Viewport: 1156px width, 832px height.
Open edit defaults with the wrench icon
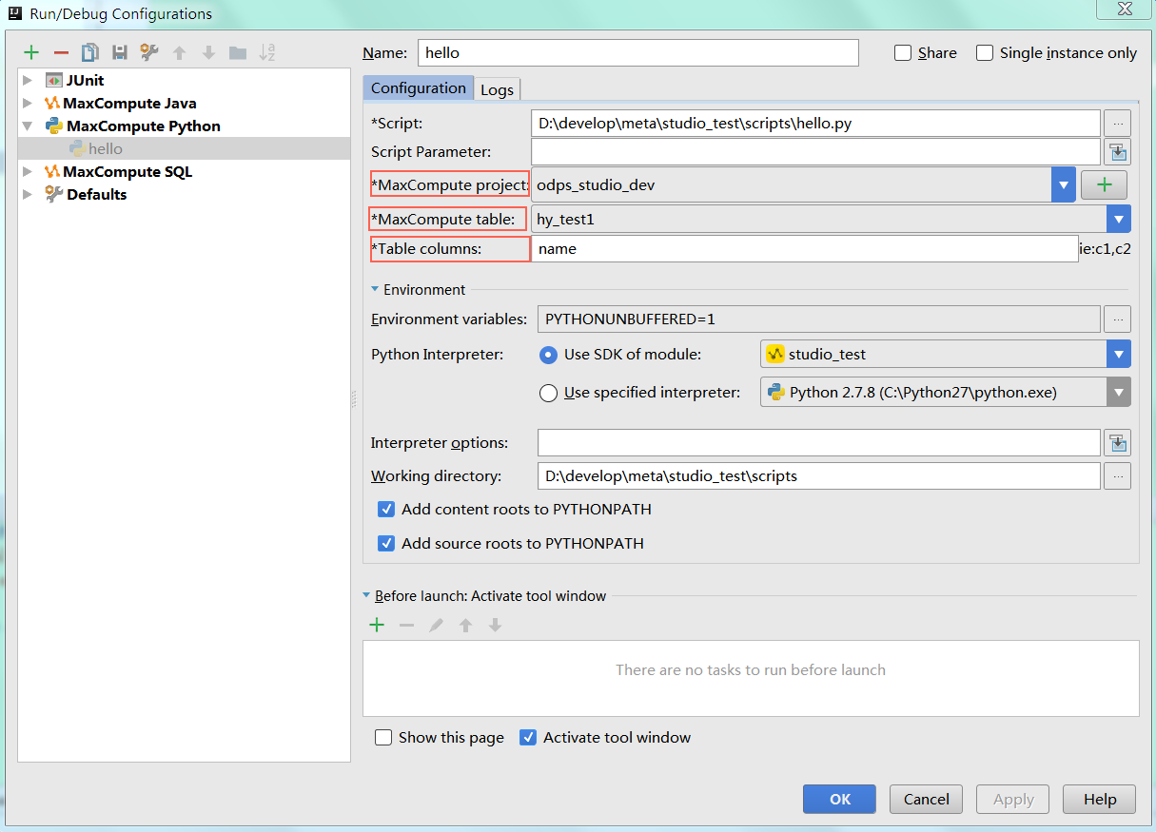point(148,53)
